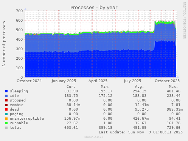This screenshot has height=141, width=188.
Task: Click the 'Min:' column header
Action: (105, 87)
